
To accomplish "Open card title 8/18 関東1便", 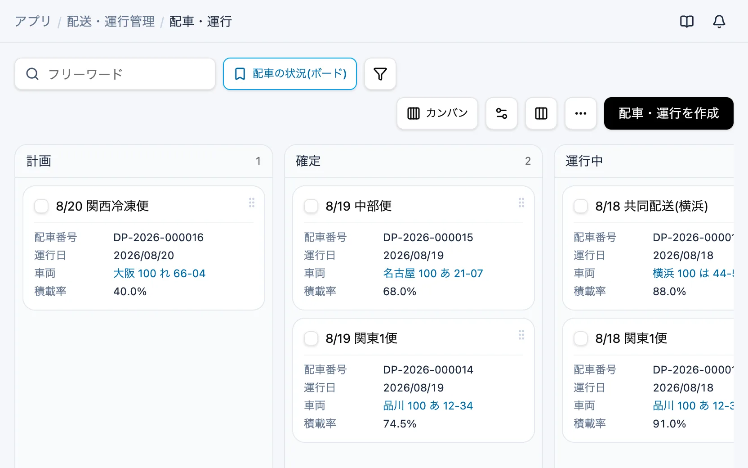I will point(631,338).
